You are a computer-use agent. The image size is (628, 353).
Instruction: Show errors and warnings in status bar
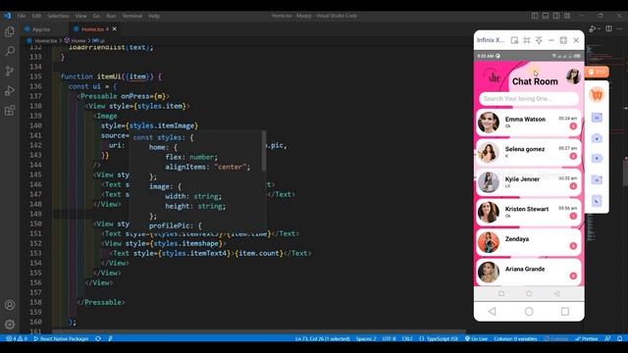pyautogui.click(x=17, y=338)
